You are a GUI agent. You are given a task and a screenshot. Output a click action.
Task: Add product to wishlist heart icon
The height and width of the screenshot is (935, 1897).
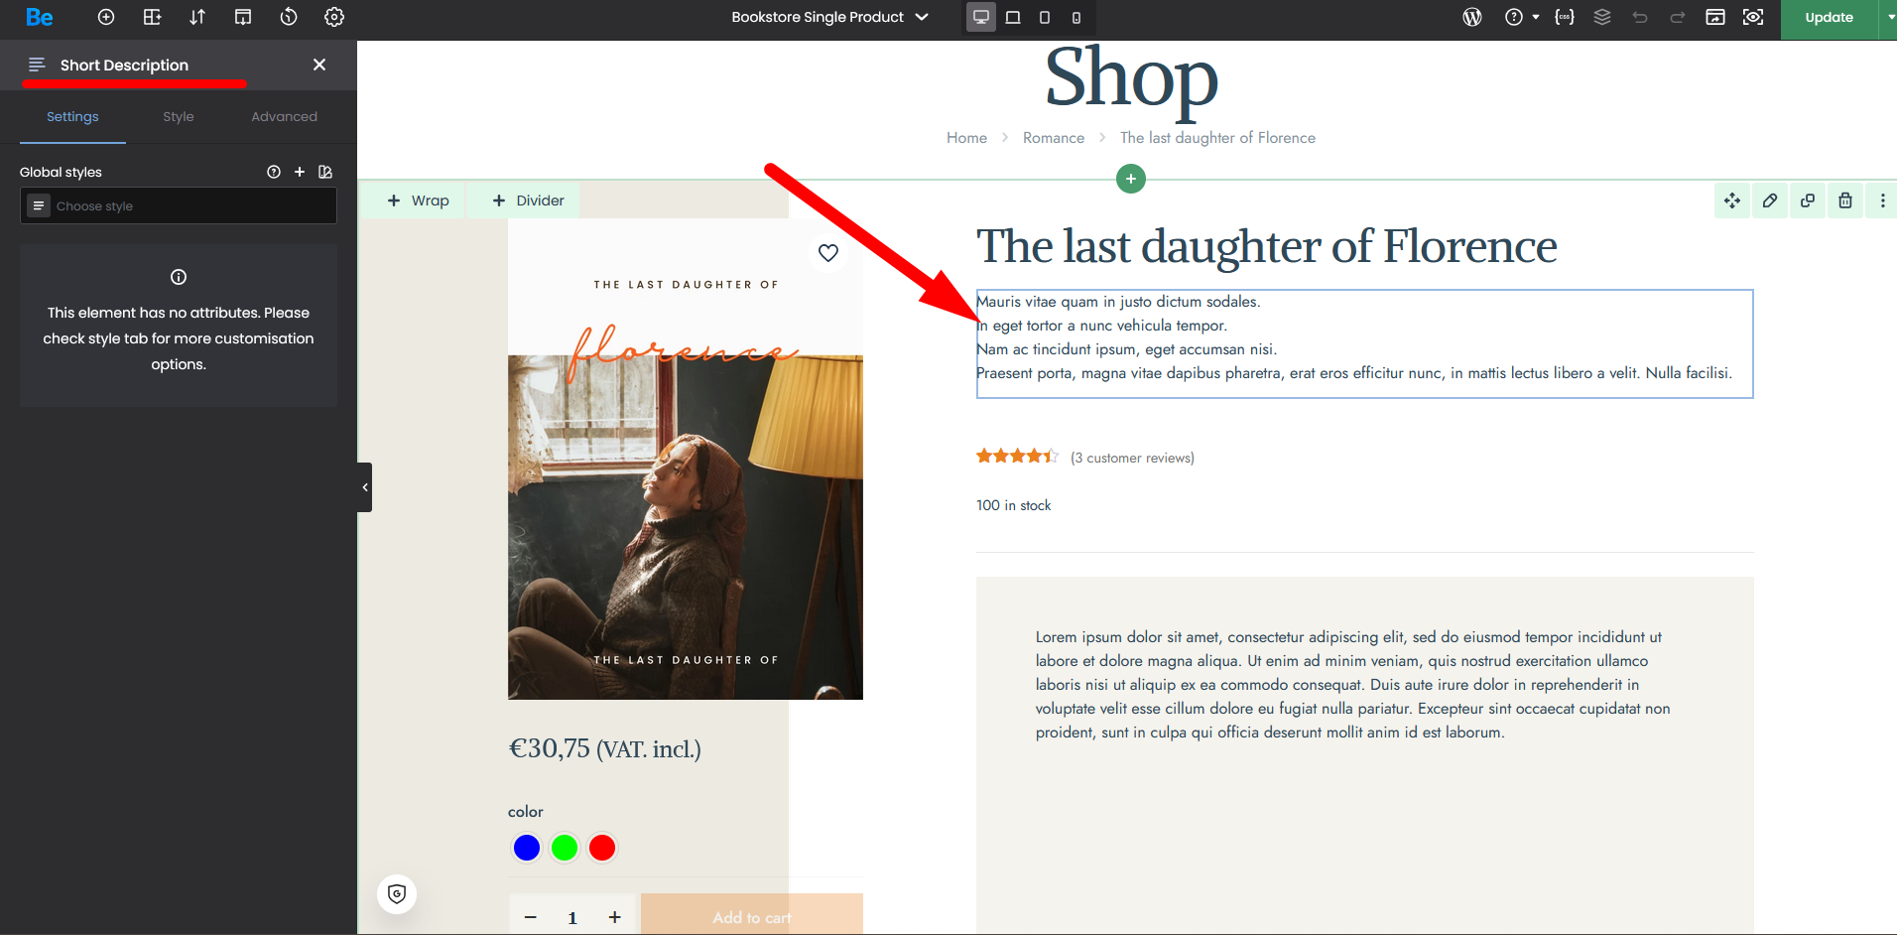(828, 253)
